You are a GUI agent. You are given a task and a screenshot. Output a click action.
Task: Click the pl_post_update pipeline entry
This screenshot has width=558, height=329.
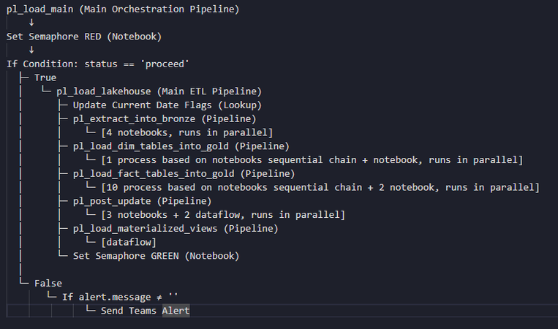[x=143, y=201]
